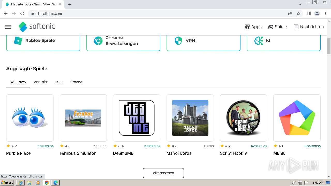Click the Alle ansehen button
Viewport: 331px width, 186px height.
point(163,173)
